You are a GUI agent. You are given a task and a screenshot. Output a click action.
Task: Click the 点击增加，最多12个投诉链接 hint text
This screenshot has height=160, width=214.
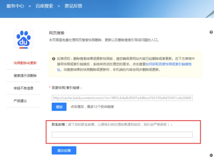click(x=92, y=107)
